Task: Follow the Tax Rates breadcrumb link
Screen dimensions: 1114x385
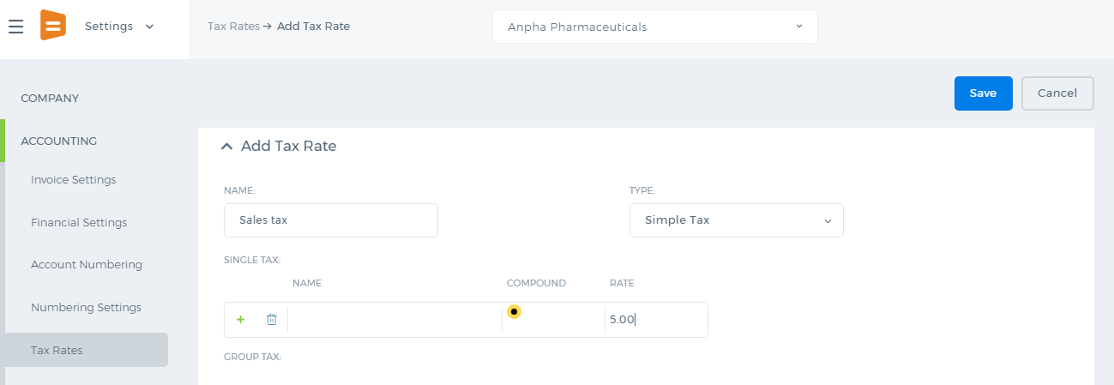Action: (x=233, y=27)
